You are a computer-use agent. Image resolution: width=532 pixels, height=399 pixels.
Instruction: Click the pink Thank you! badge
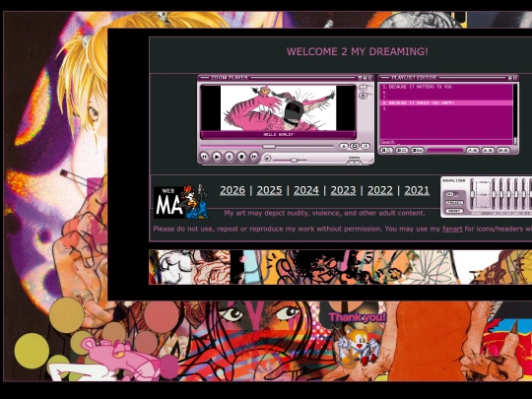pos(358,317)
